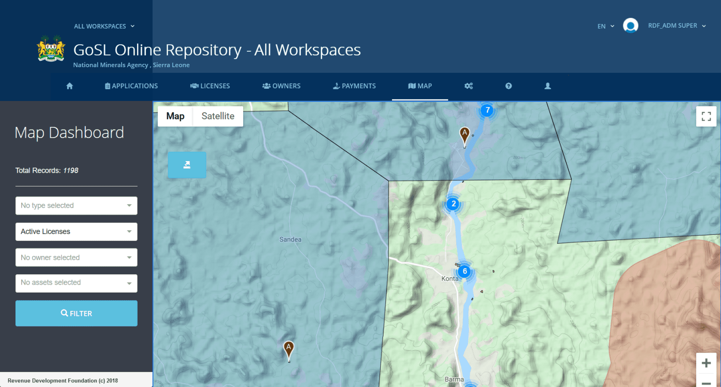Open the user profile icon in navbar
The height and width of the screenshot is (387, 721).
[x=547, y=86]
